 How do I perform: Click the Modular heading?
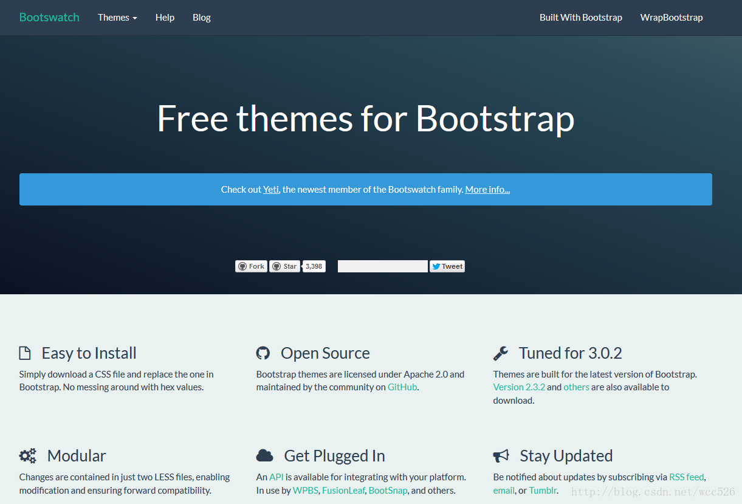(77, 456)
